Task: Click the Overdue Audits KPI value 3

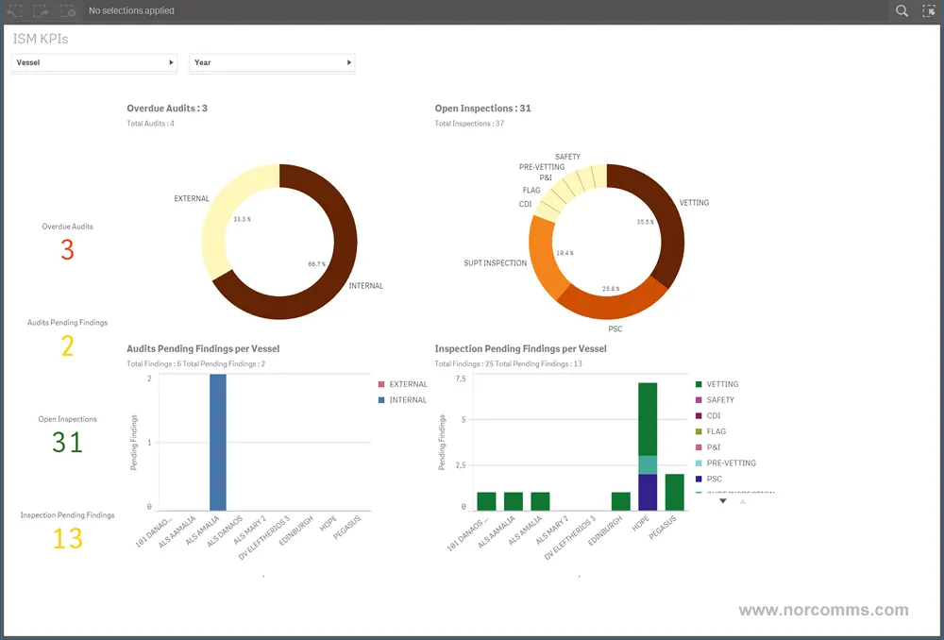Action: tap(66, 249)
